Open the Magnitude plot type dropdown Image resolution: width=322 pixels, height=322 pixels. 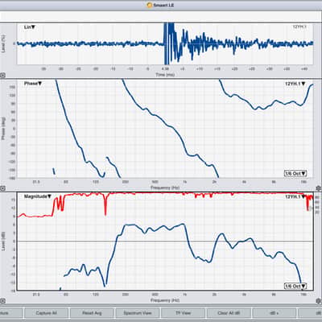tap(38, 196)
